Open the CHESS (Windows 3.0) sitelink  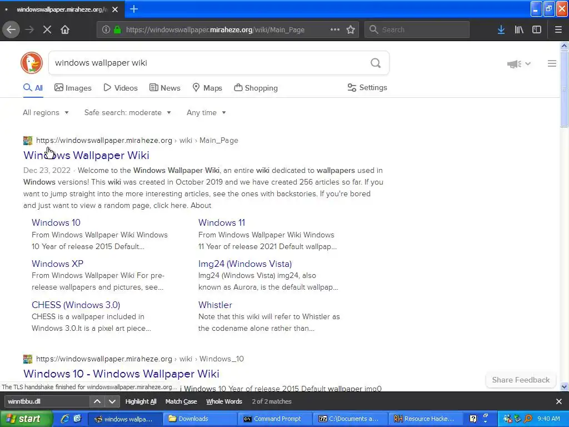click(x=76, y=305)
